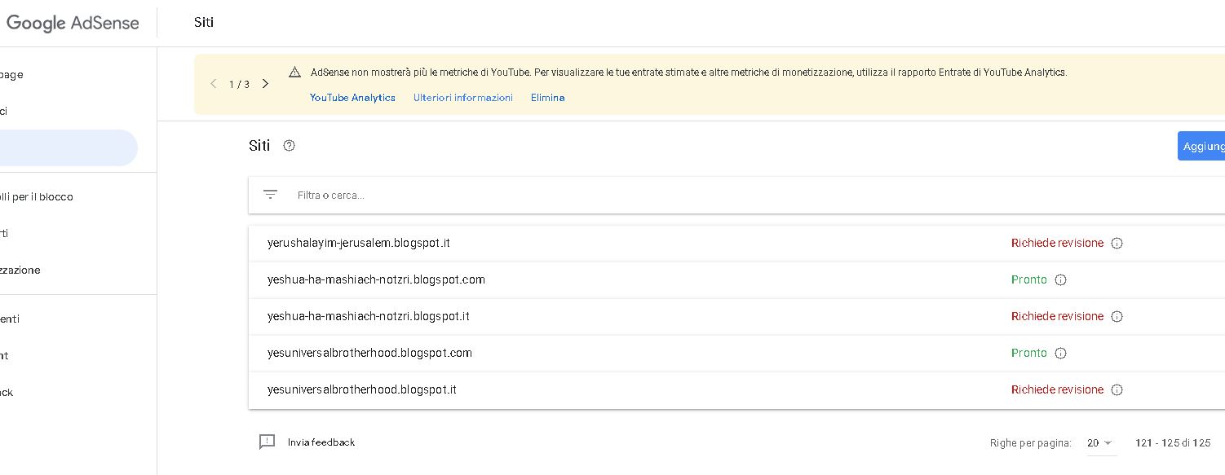Screen dimensions: 1225x475
Task: Click the Google AdSense logo
Action: [73, 23]
